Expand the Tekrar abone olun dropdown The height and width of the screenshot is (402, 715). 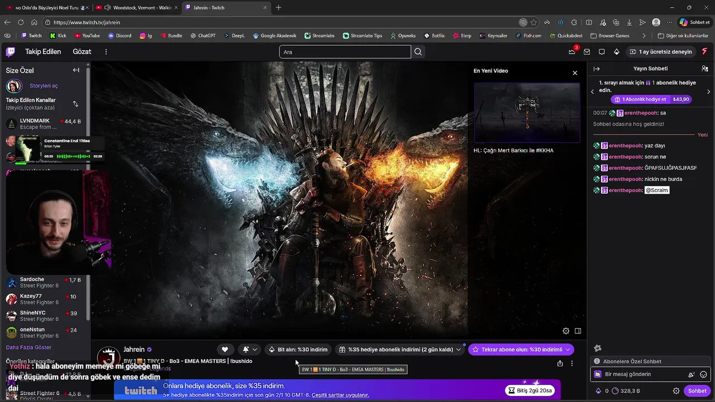pyautogui.click(x=568, y=350)
